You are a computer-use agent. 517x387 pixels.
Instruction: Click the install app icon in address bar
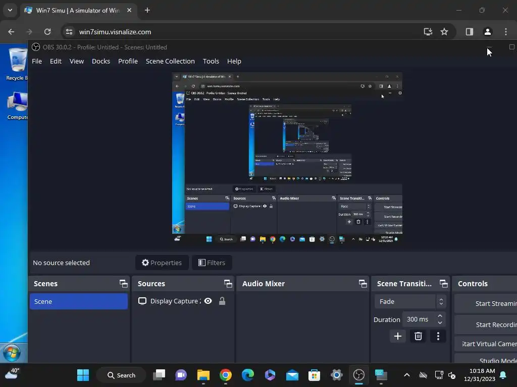428,32
